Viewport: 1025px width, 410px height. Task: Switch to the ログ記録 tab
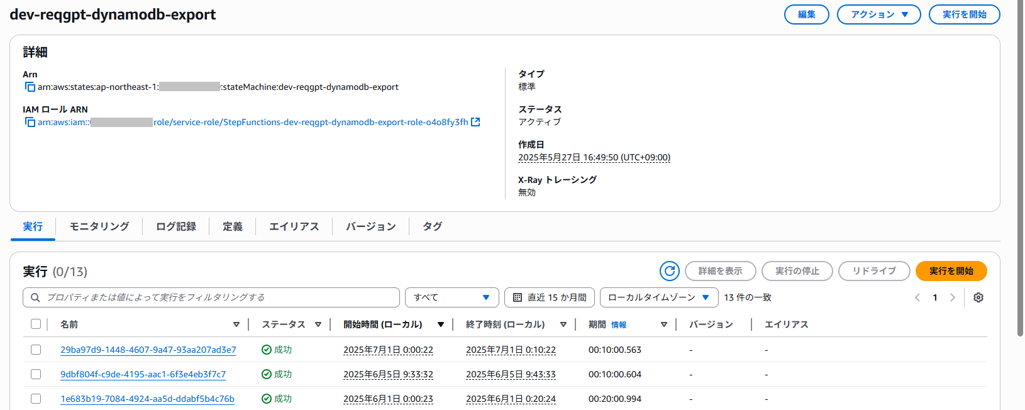(x=176, y=226)
